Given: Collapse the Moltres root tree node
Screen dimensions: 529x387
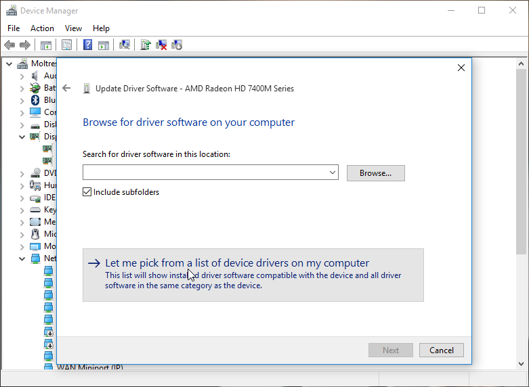Looking at the screenshot, I should 9,64.
